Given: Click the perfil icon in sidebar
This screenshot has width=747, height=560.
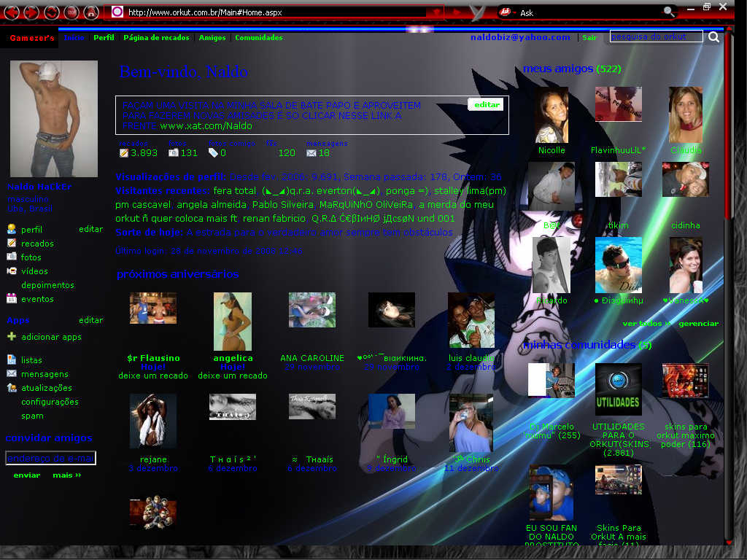Looking at the screenshot, I should coord(12,229).
